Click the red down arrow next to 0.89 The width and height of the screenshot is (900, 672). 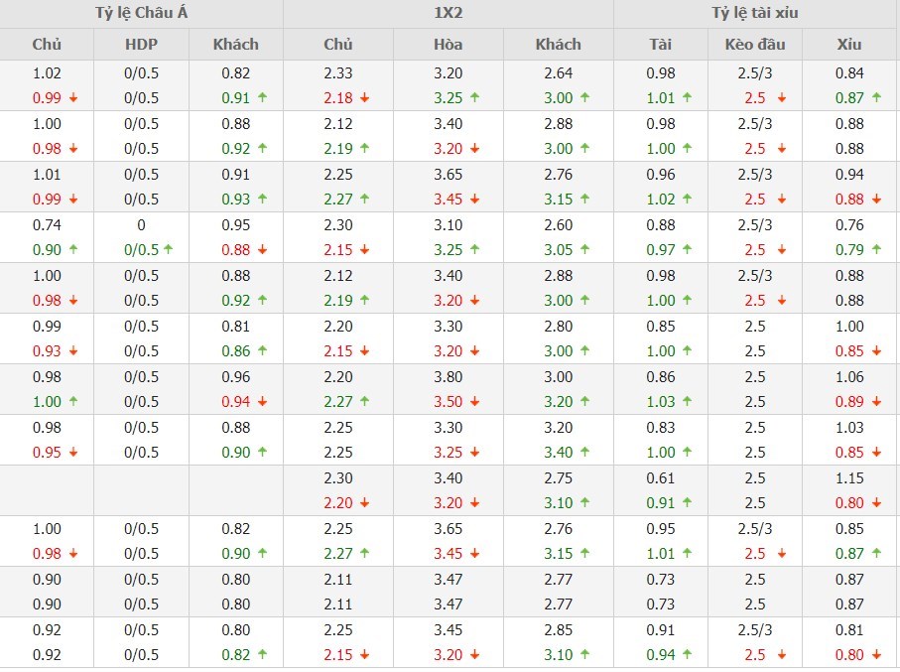pyautogui.click(x=875, y=402)
